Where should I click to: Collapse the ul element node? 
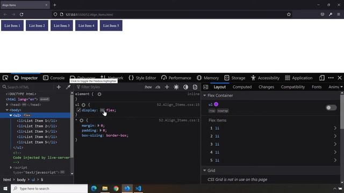click(11, 115)
